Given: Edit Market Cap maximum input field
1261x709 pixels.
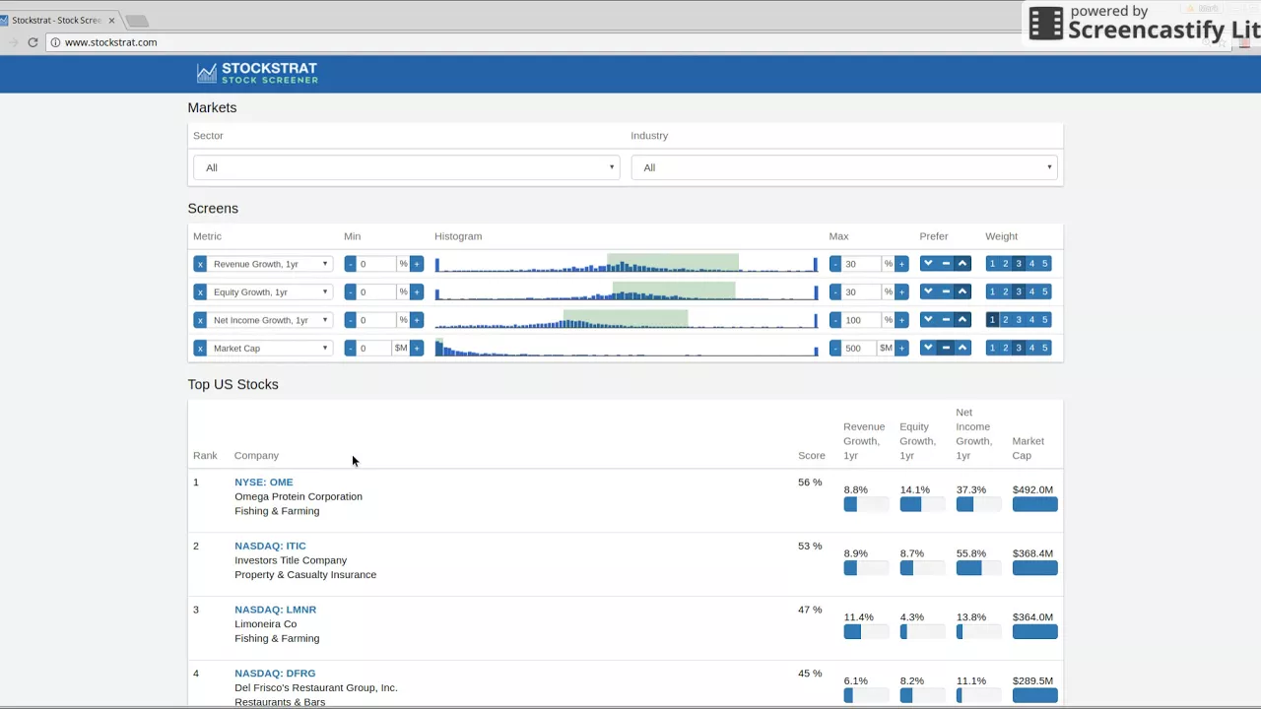Looking at the screenshot, I should pos(859,348).
